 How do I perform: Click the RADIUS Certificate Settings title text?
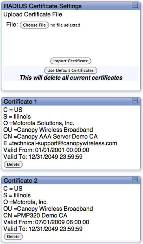pyautogui.click(x=43, y=6)
